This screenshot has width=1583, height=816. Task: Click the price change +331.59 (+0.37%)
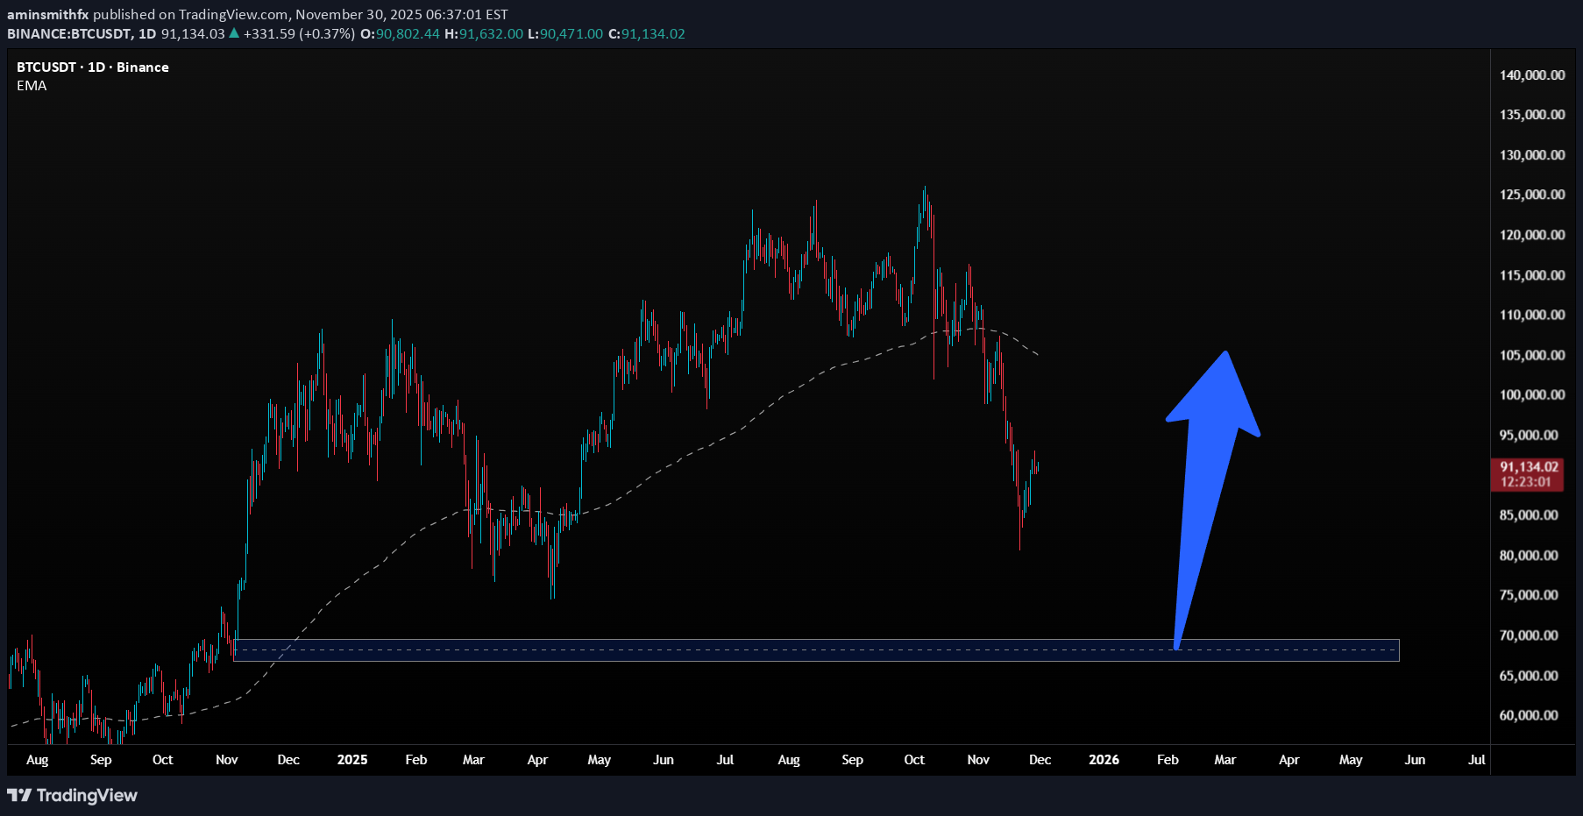click(x=299, y=34)
